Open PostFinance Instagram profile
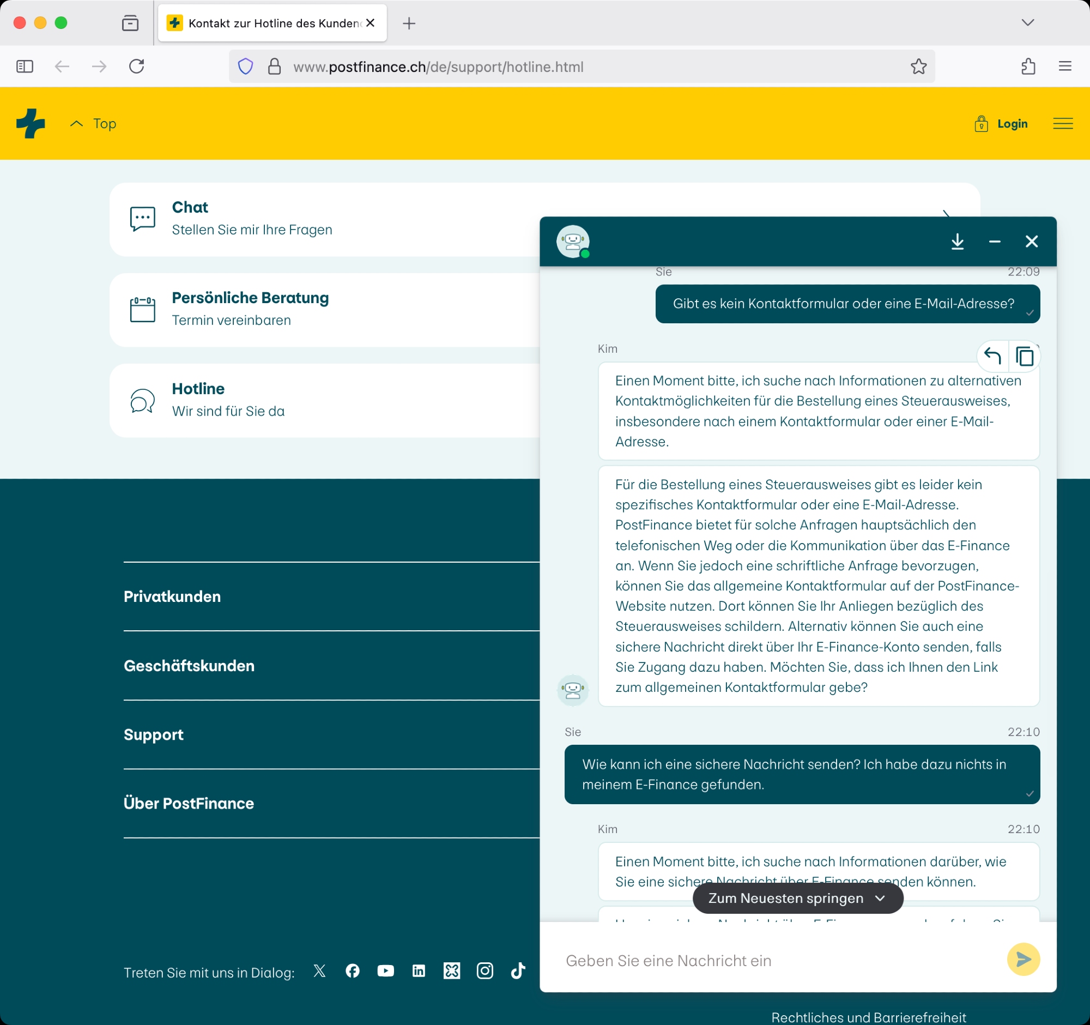This screenshot has width=1090, height=1025. pyautogui.click(x=485, y=971)
